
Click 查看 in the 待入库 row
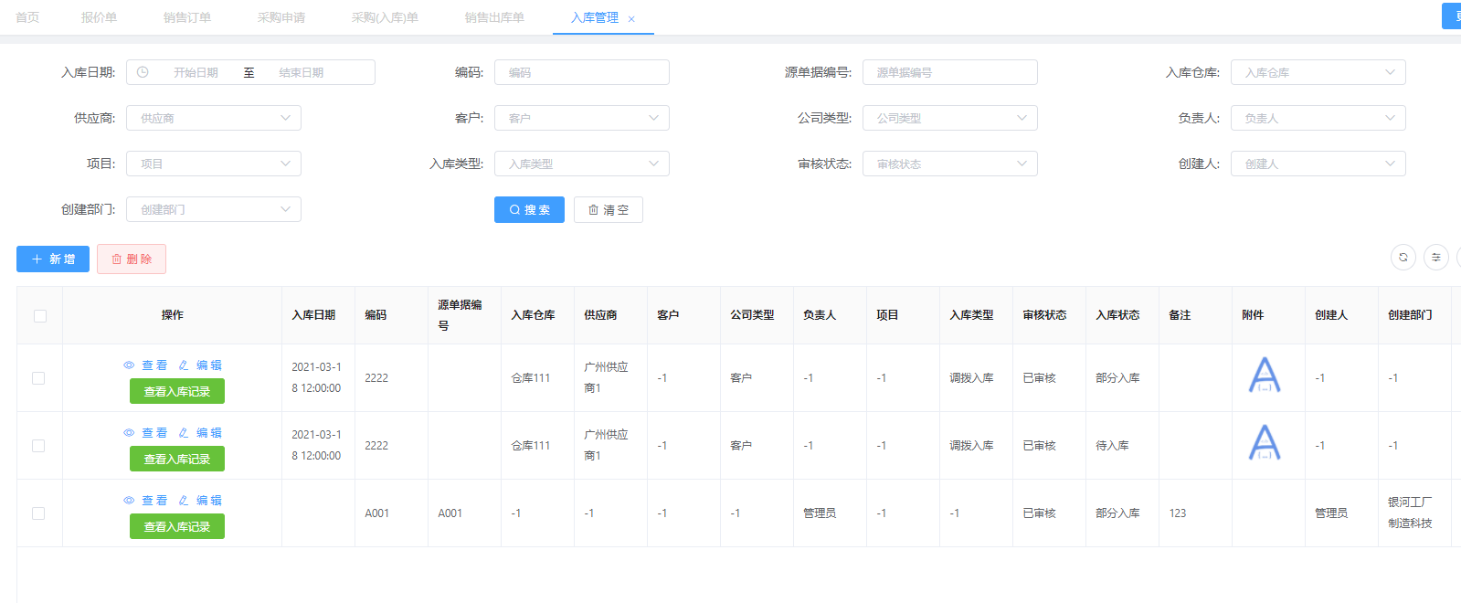click(145, 432)
